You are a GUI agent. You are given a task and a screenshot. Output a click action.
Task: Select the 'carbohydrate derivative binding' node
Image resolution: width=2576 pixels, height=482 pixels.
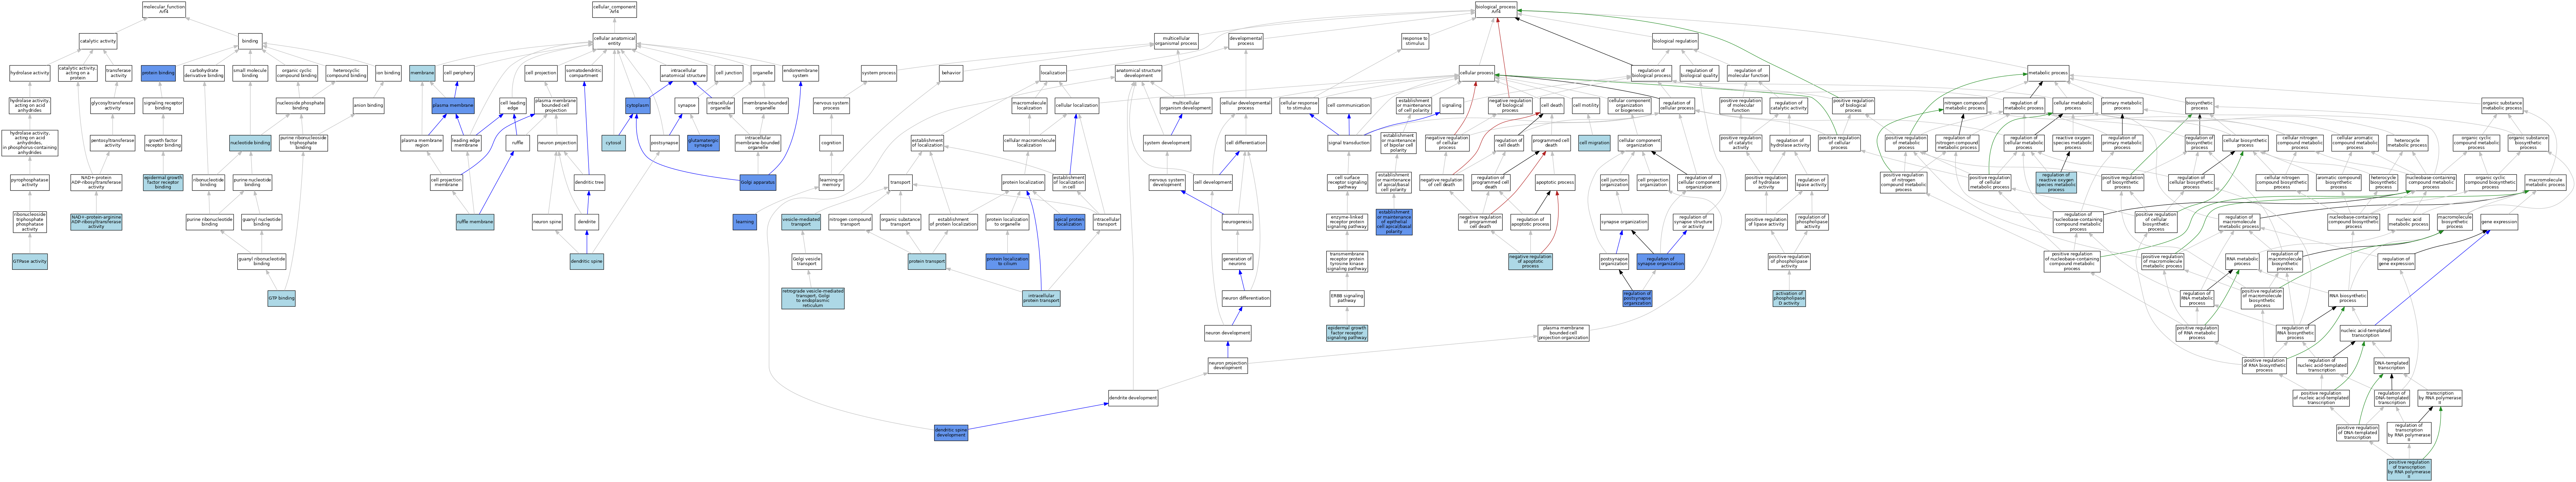[204, 73]
